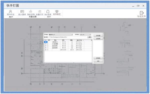
Task: Click the 插入图框 insert frame icon
Action: [x=22, y=12]
